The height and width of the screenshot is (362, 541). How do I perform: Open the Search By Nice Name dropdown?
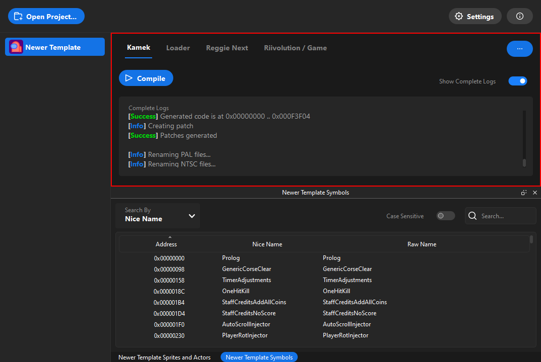tap(158, 216)
